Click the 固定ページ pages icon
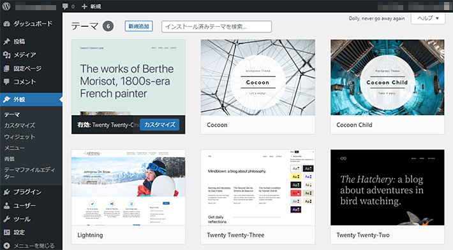 [x=6, y=69]
